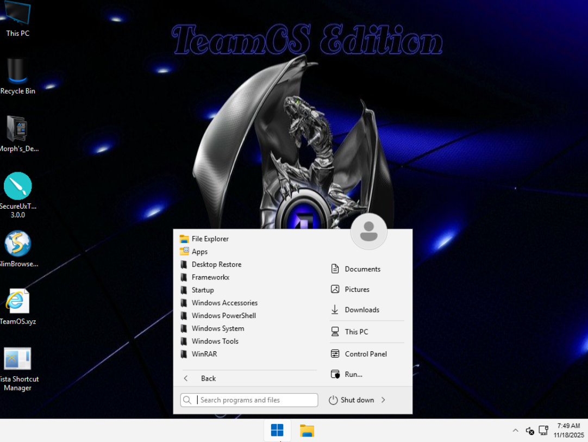Image resolution: width=588 pixels, height=442 pixels.
Task: Select SlimBrowser desktop icon
Action: point(17,249)
